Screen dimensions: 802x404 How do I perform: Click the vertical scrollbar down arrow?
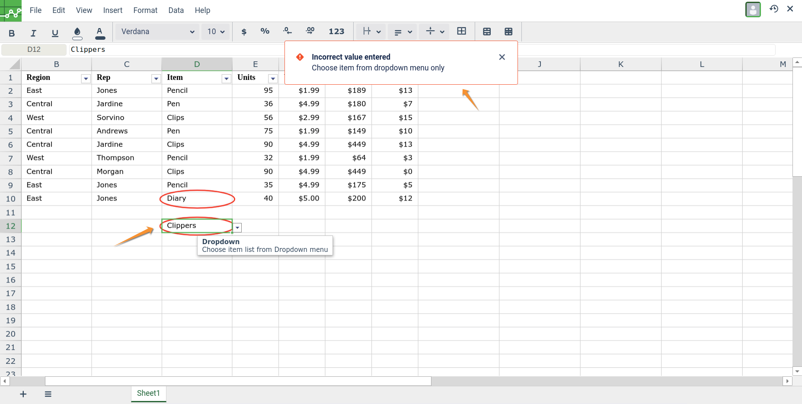(798, 371)
